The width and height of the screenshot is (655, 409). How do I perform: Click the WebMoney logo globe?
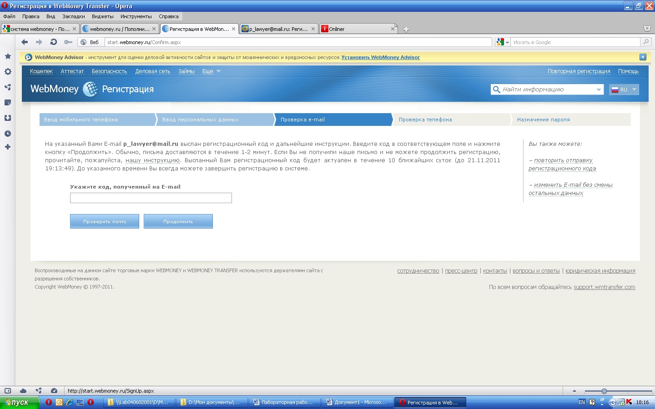tap(91, 89)
